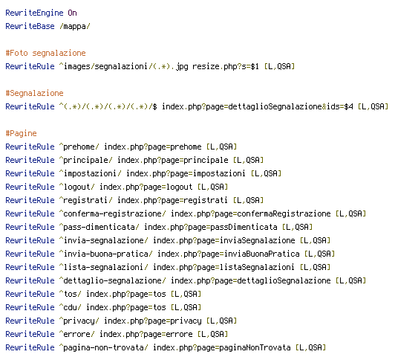Click the ^registrati/ rule pattern
The width and height of the screenshot is (395, 360).
pos(86,200)
